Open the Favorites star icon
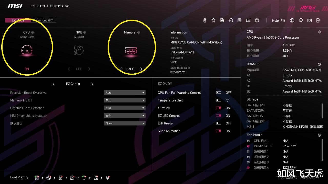Image resolution: width=328 pixels, height=184 pixels. (213, 20)
